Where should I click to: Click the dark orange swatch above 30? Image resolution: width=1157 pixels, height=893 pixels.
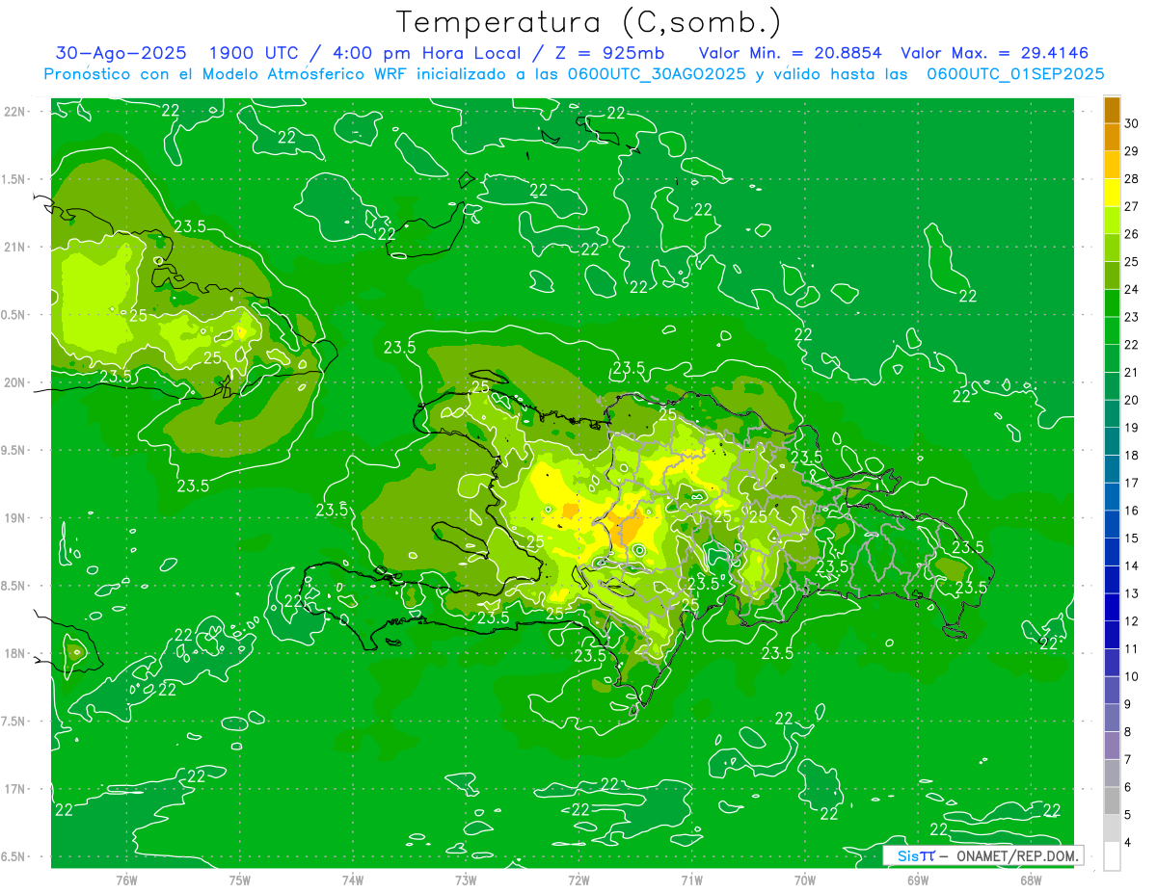pyautogui.click(x=1112, y=110)
